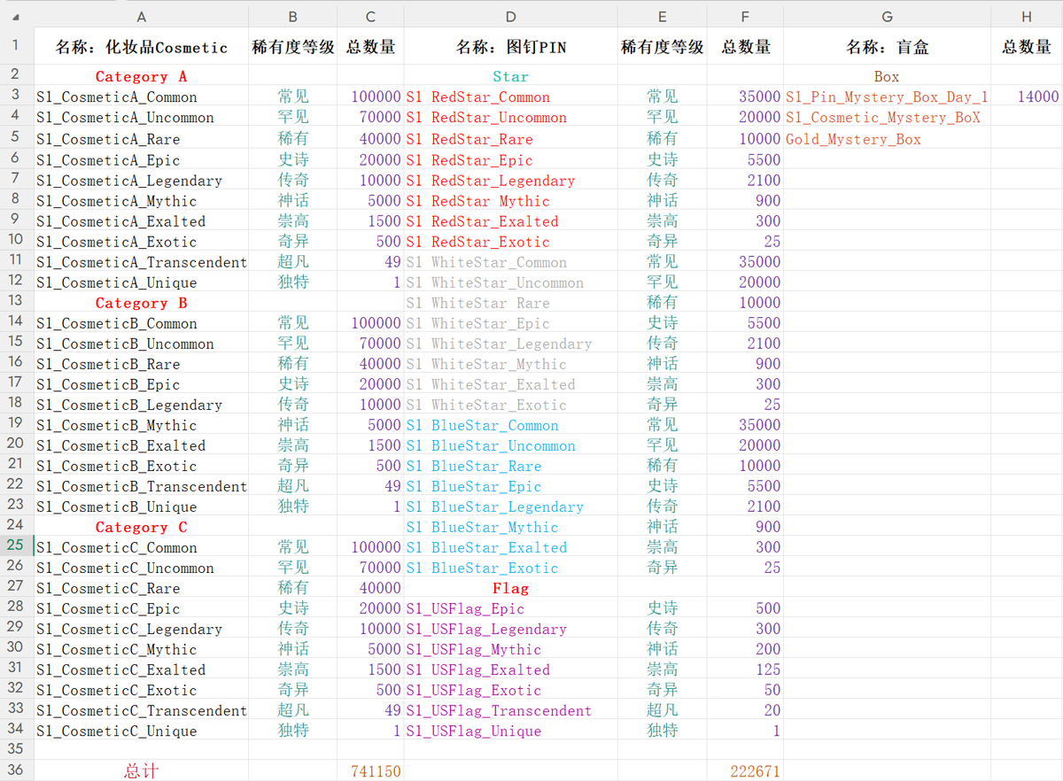1063x781 pixels.
Task: Click cell '名称: 图钉PIN'
Action: (x=511, y=48)
